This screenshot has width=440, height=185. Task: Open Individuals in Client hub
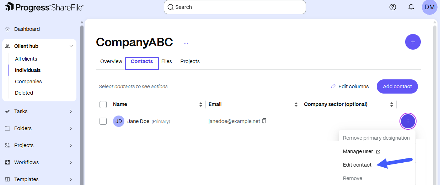[x=28, y=70]
